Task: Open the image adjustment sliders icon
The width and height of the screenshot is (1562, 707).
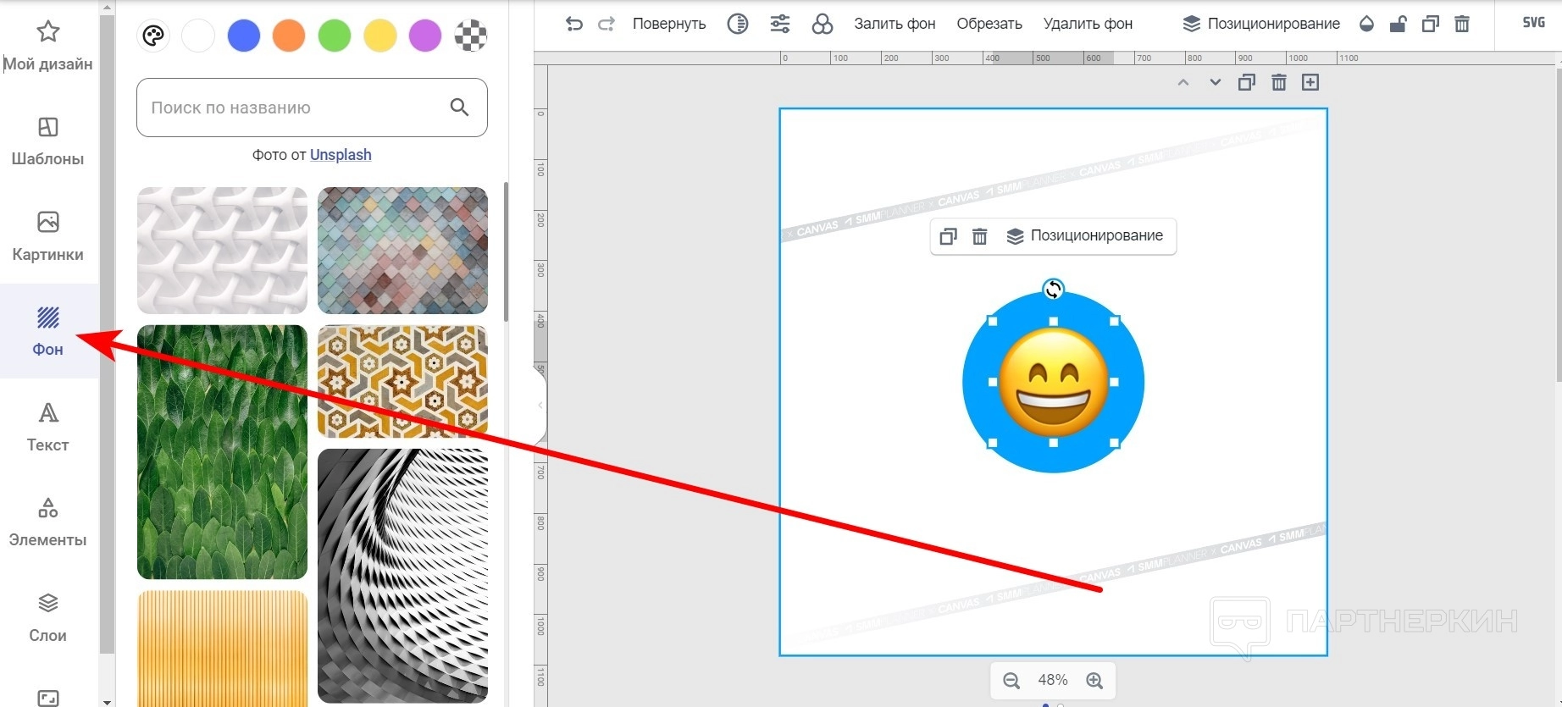Action: coord(780,24)
